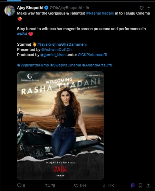The width and height of the screenshot is (155, 191).
Task: Click the purple extension bookmark icon
Action: tap(133, 185)
